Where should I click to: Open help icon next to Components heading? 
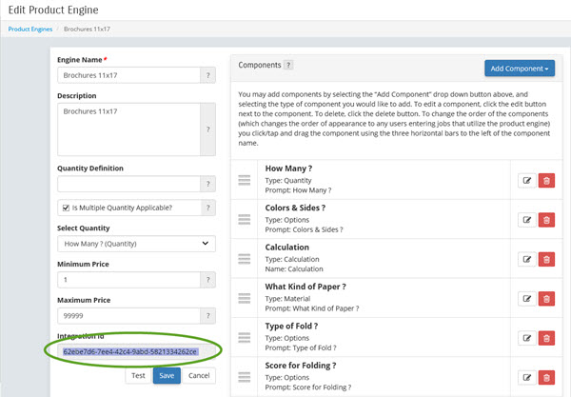click(288, 65)
